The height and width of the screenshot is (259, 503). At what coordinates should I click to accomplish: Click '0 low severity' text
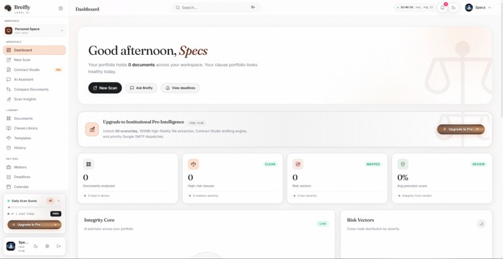pos(306,195)
